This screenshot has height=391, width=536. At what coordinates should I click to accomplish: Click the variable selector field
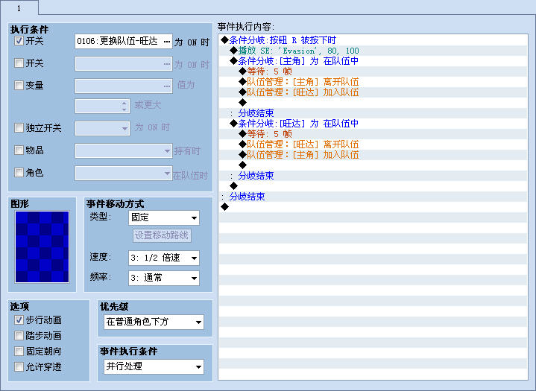124,86
